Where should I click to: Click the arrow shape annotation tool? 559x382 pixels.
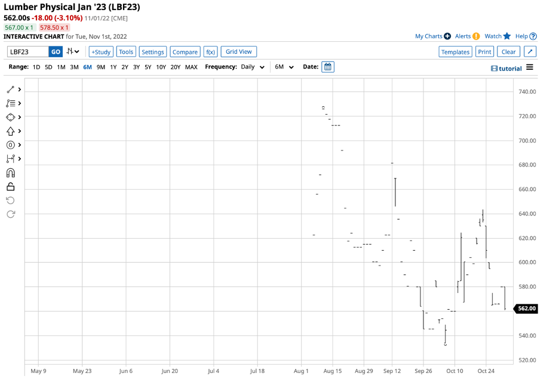click(x=10, y=131)
